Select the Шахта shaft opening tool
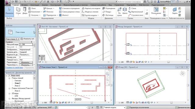This screenshot has height=109, width=195. [x=125, y=11]
